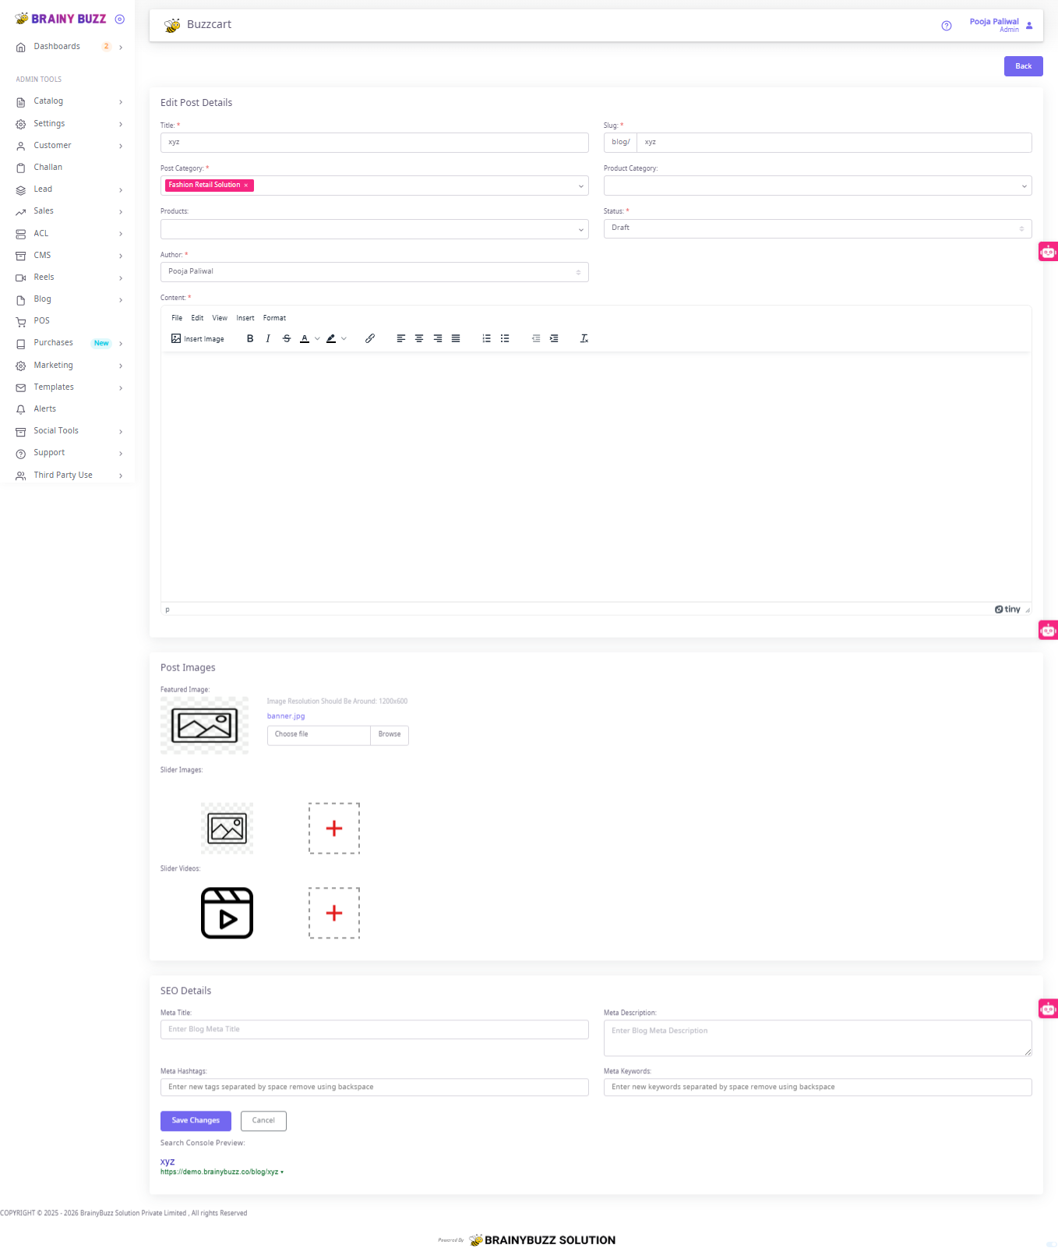The height and width of the screenshot is (1255, 1058).
Task: Click the Cancel button
Action: tap(263, 1120)
